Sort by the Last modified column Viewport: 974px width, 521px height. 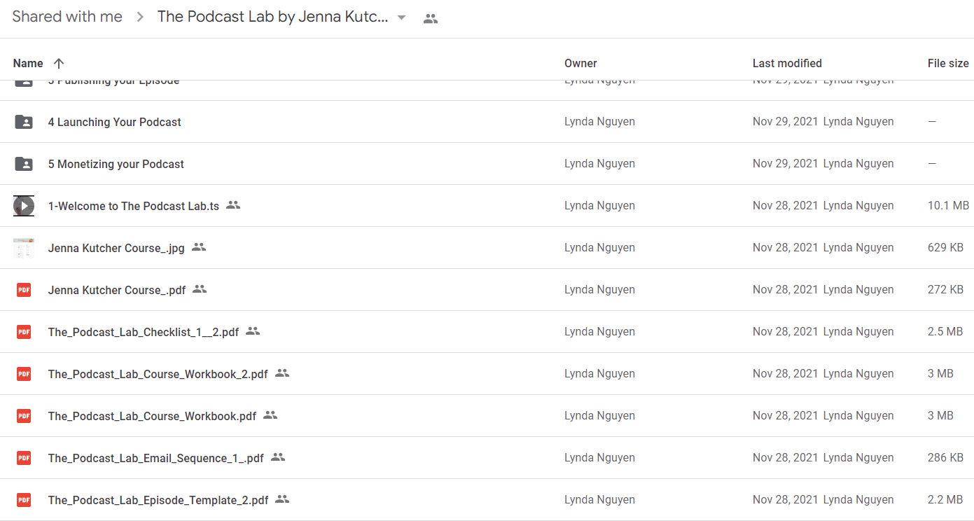tap(787, 63)
